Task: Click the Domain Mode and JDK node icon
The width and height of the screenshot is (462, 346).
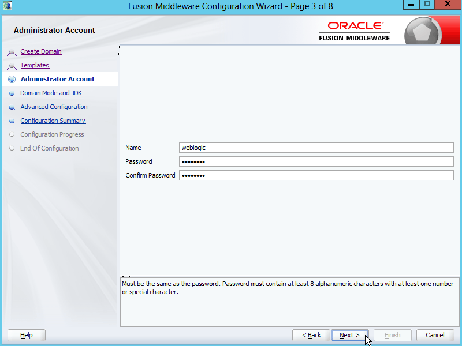Action: pos(12,93)
